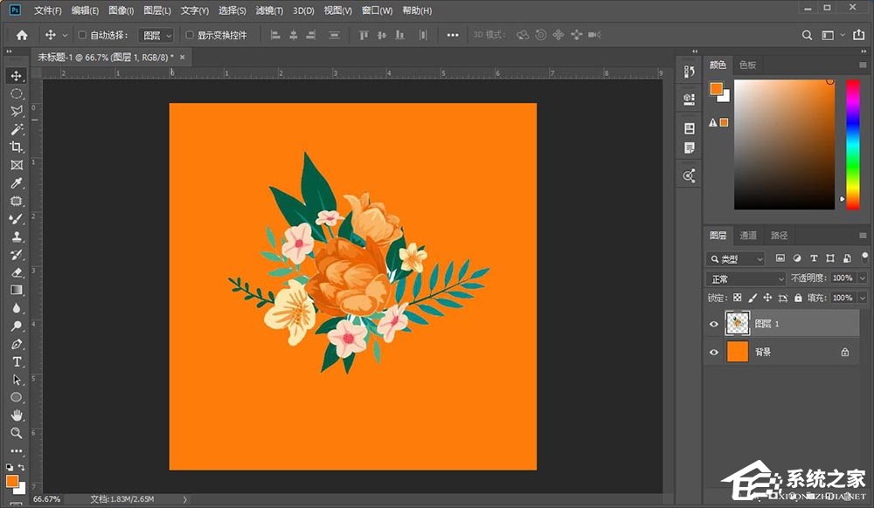Open the 滤镜 menu
874x508 pixels.
pyautogui.click(x=268, y=10)
